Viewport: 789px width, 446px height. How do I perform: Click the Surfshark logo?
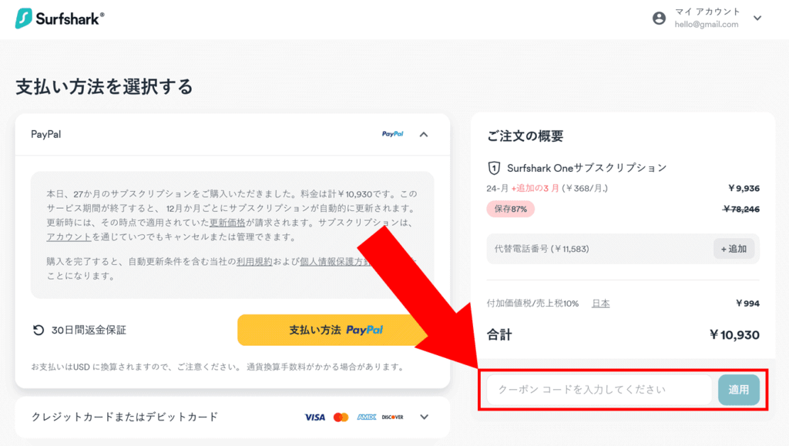60,18
